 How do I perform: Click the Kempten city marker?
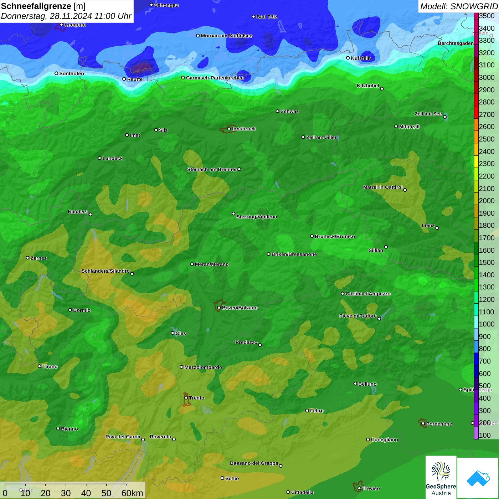[61, 25]
